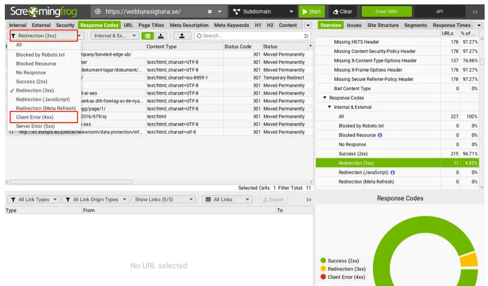Viewport: 488px width, 286px height.
Task: Click the API button
Action: (x=439, y=11)
